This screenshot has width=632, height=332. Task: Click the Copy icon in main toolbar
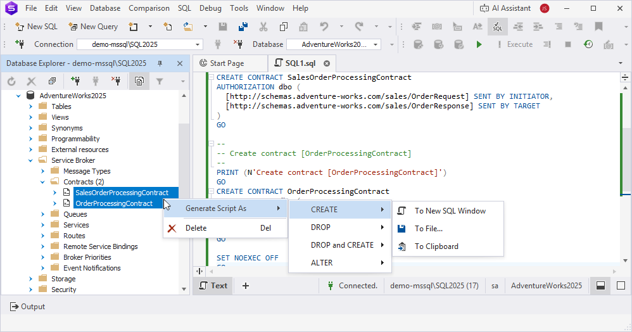(283, 27)
